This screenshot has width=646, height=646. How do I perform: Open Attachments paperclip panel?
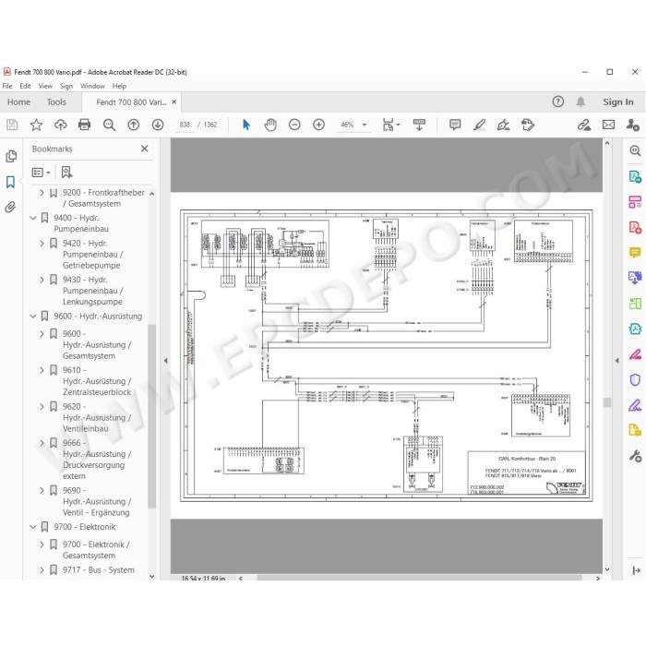11,207
